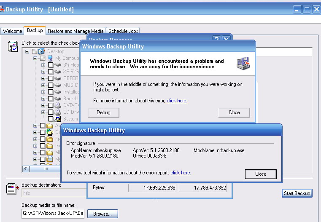Screen dimensions: 321x222
Task: Click the Start Backup button
Action: (x=297, y=193)
